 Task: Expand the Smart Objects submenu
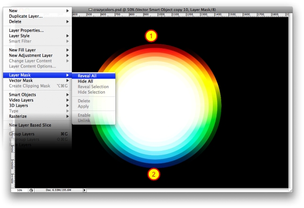pyautogui.click(x=37, y=95)
